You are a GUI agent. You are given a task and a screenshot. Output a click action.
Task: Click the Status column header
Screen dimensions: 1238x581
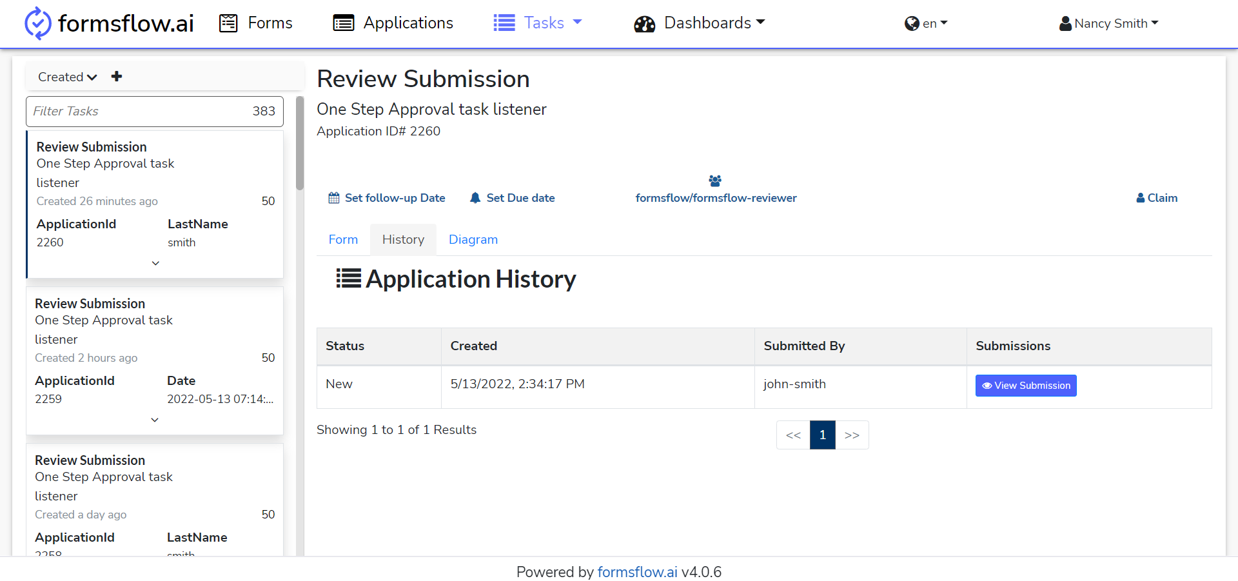pos(379,346)
